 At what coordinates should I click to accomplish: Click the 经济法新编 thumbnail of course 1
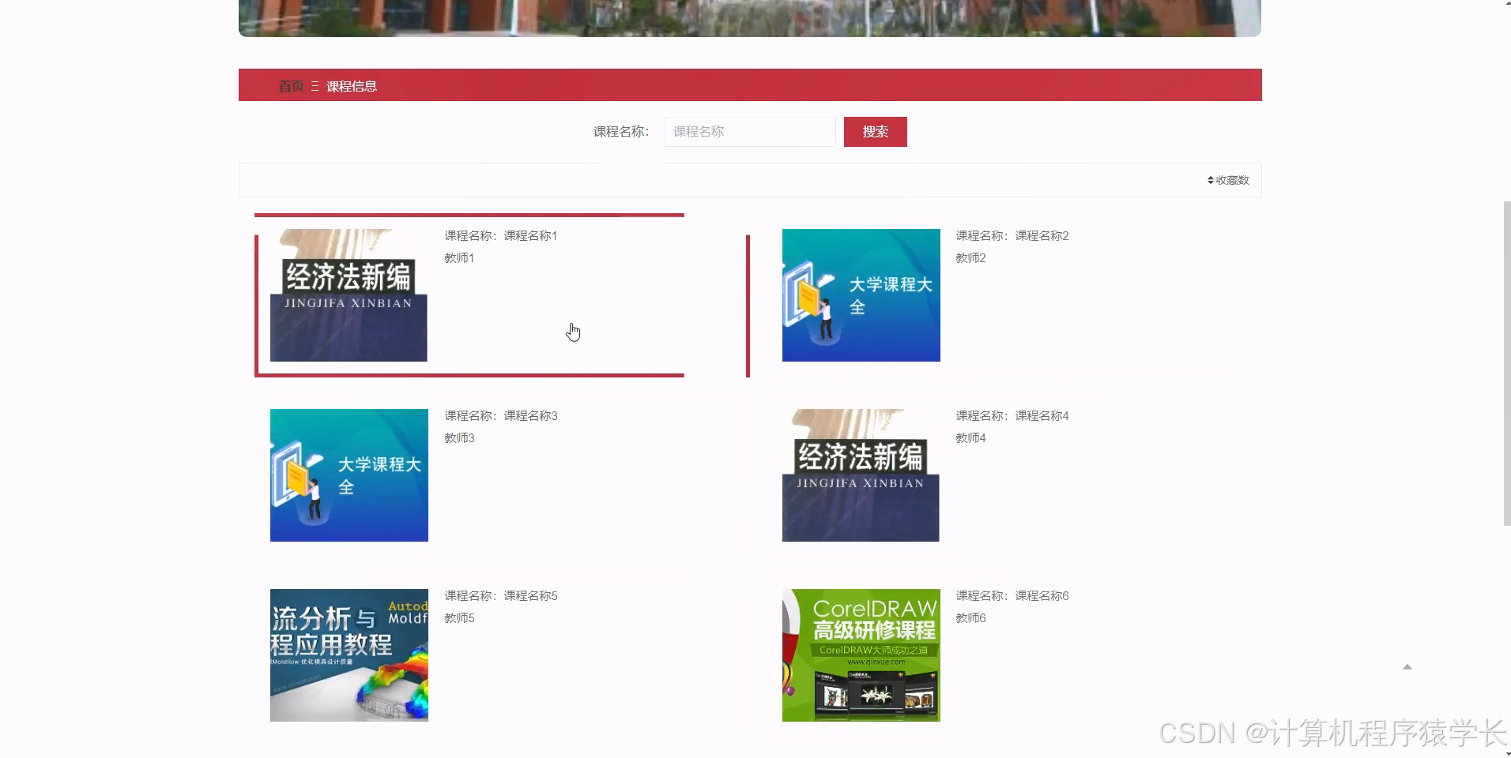tap(348, 295)
